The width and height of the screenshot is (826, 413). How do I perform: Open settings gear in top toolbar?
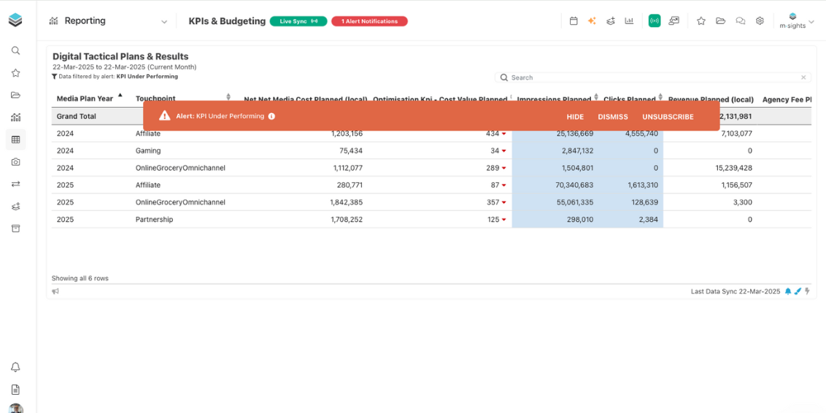pyautogui.click(x=760, y=21)
